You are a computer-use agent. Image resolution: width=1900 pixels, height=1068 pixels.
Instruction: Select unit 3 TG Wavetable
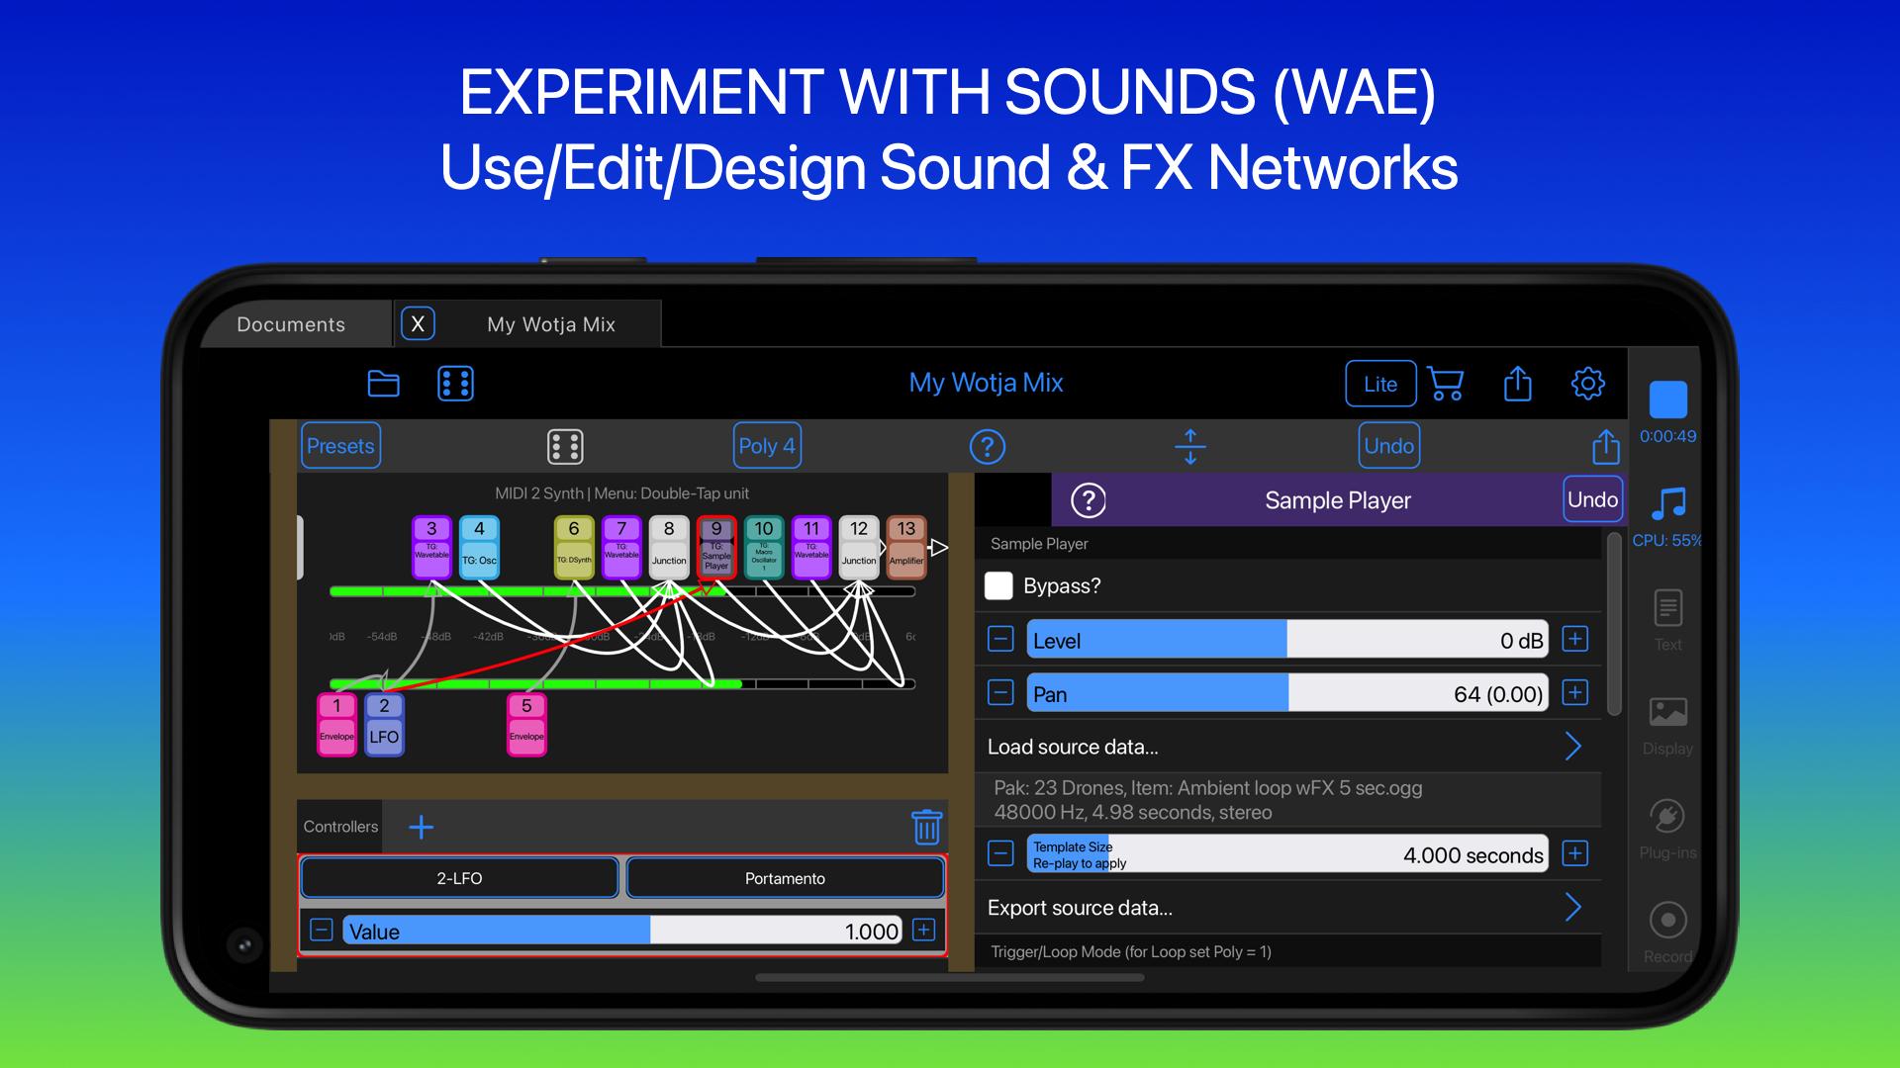click(x=431, y=547)
